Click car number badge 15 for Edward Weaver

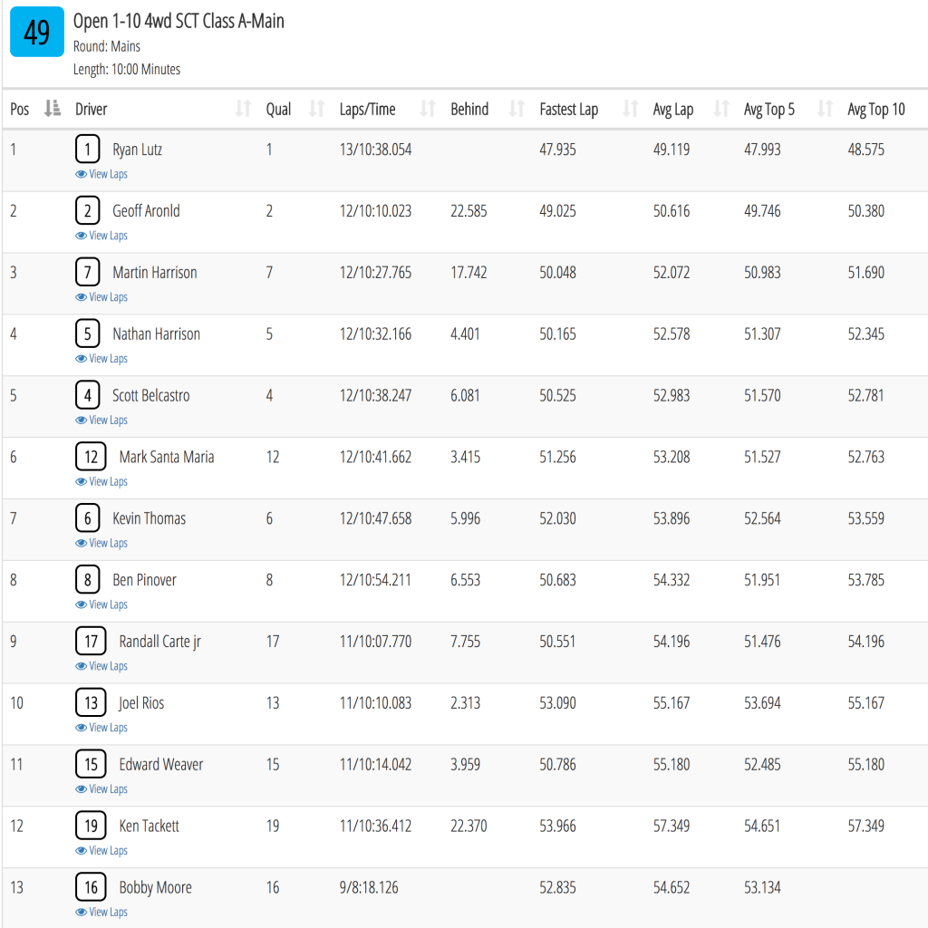coord(91,765)
